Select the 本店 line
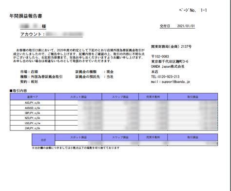 [x=154, y=72]
